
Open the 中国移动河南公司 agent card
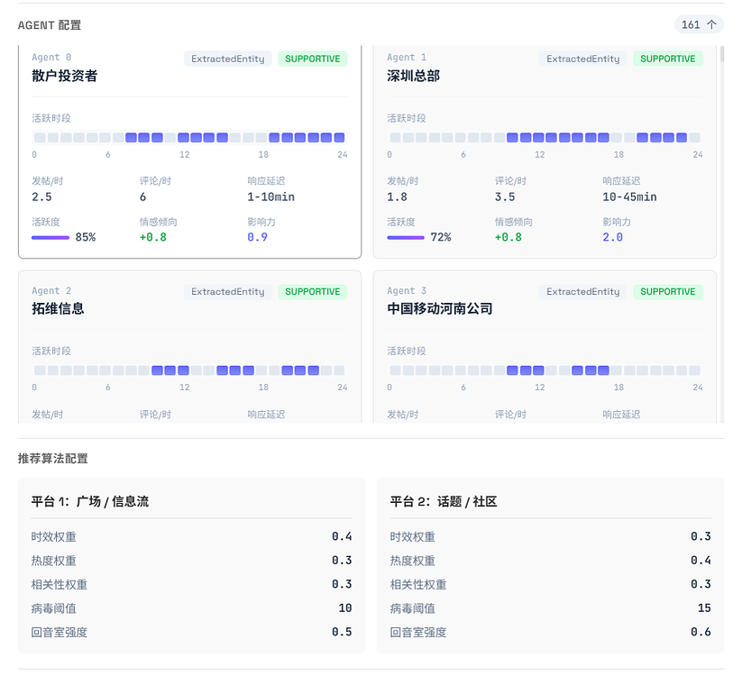click(x=545, y=347)
